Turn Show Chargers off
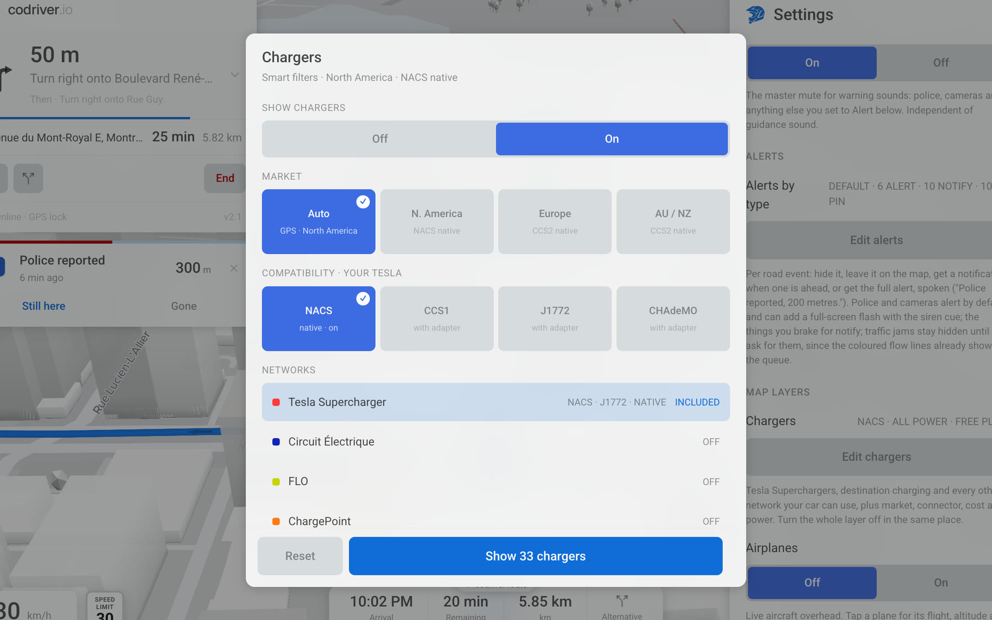The height and width of the screenshot is (620, 992). point(380,139)
